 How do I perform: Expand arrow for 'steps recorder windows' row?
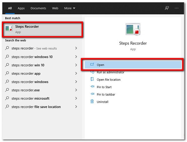click(76, 82)
